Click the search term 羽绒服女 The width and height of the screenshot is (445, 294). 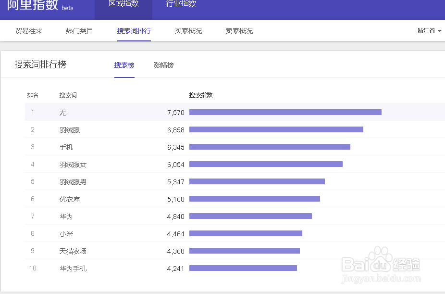coord(73,165)
